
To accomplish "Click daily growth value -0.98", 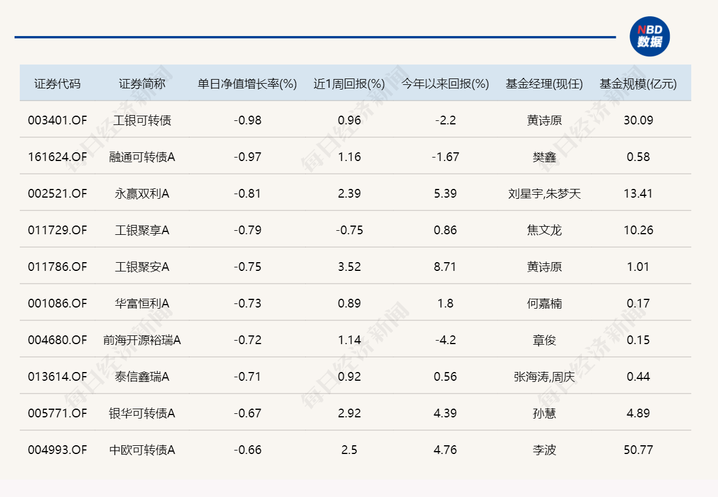I will tap(248, 120).
